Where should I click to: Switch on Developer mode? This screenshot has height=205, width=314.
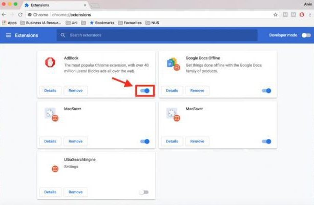306,35
